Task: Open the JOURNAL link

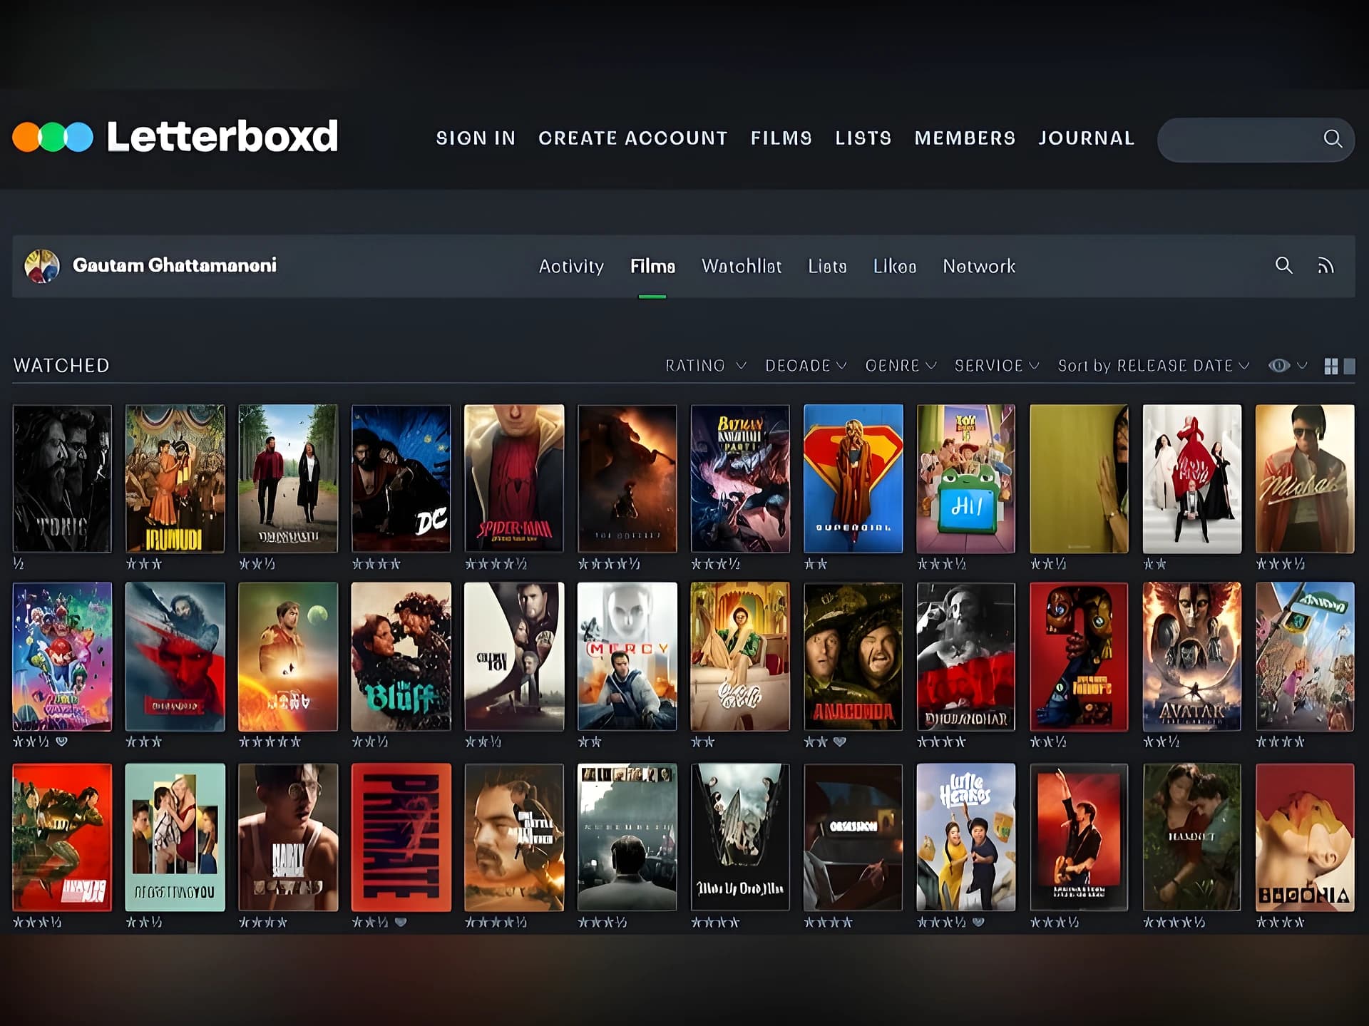Action: point(1086,138)
